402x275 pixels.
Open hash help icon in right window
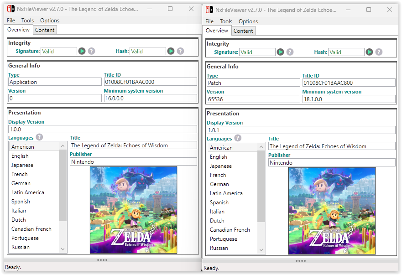coord(379,52)
